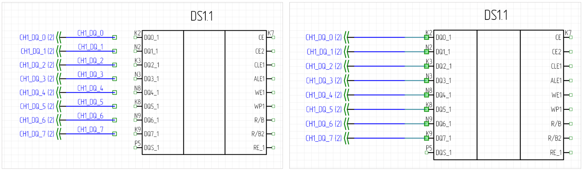The image size is (584, 172).
Task: Click the DS1.1 designator in the connected schematic
Action: click(496, 15)
